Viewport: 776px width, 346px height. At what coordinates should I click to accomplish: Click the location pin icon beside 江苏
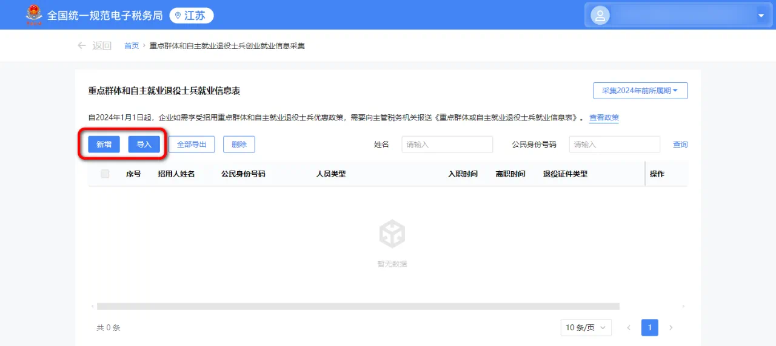[178, 16]
